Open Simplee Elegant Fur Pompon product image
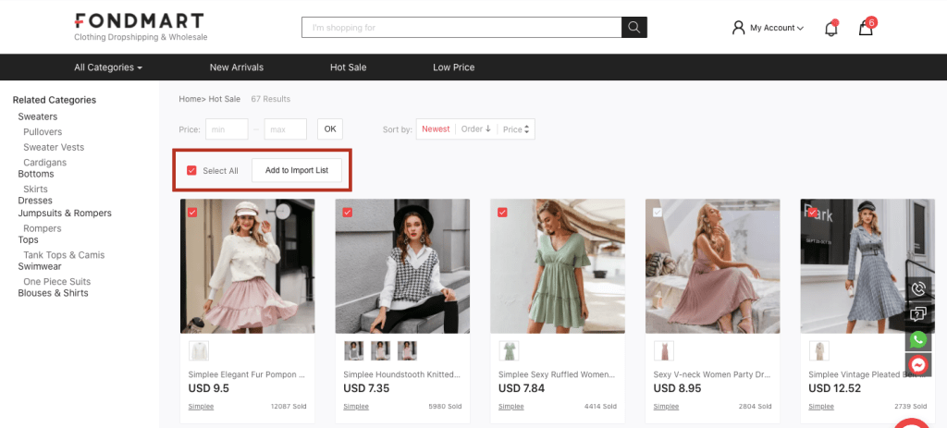Image resolution: width=947 pixels, height=428 pixels. coord(248,266)
